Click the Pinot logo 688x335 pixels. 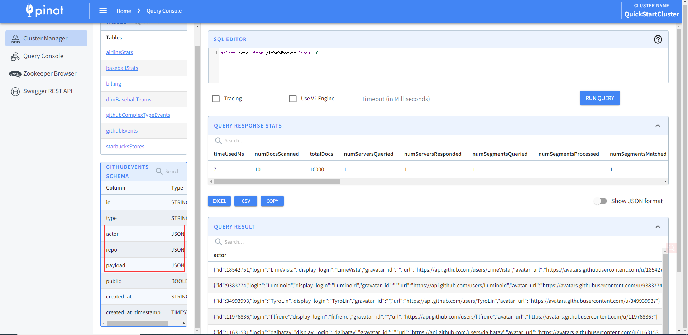(x=44, y=10)
